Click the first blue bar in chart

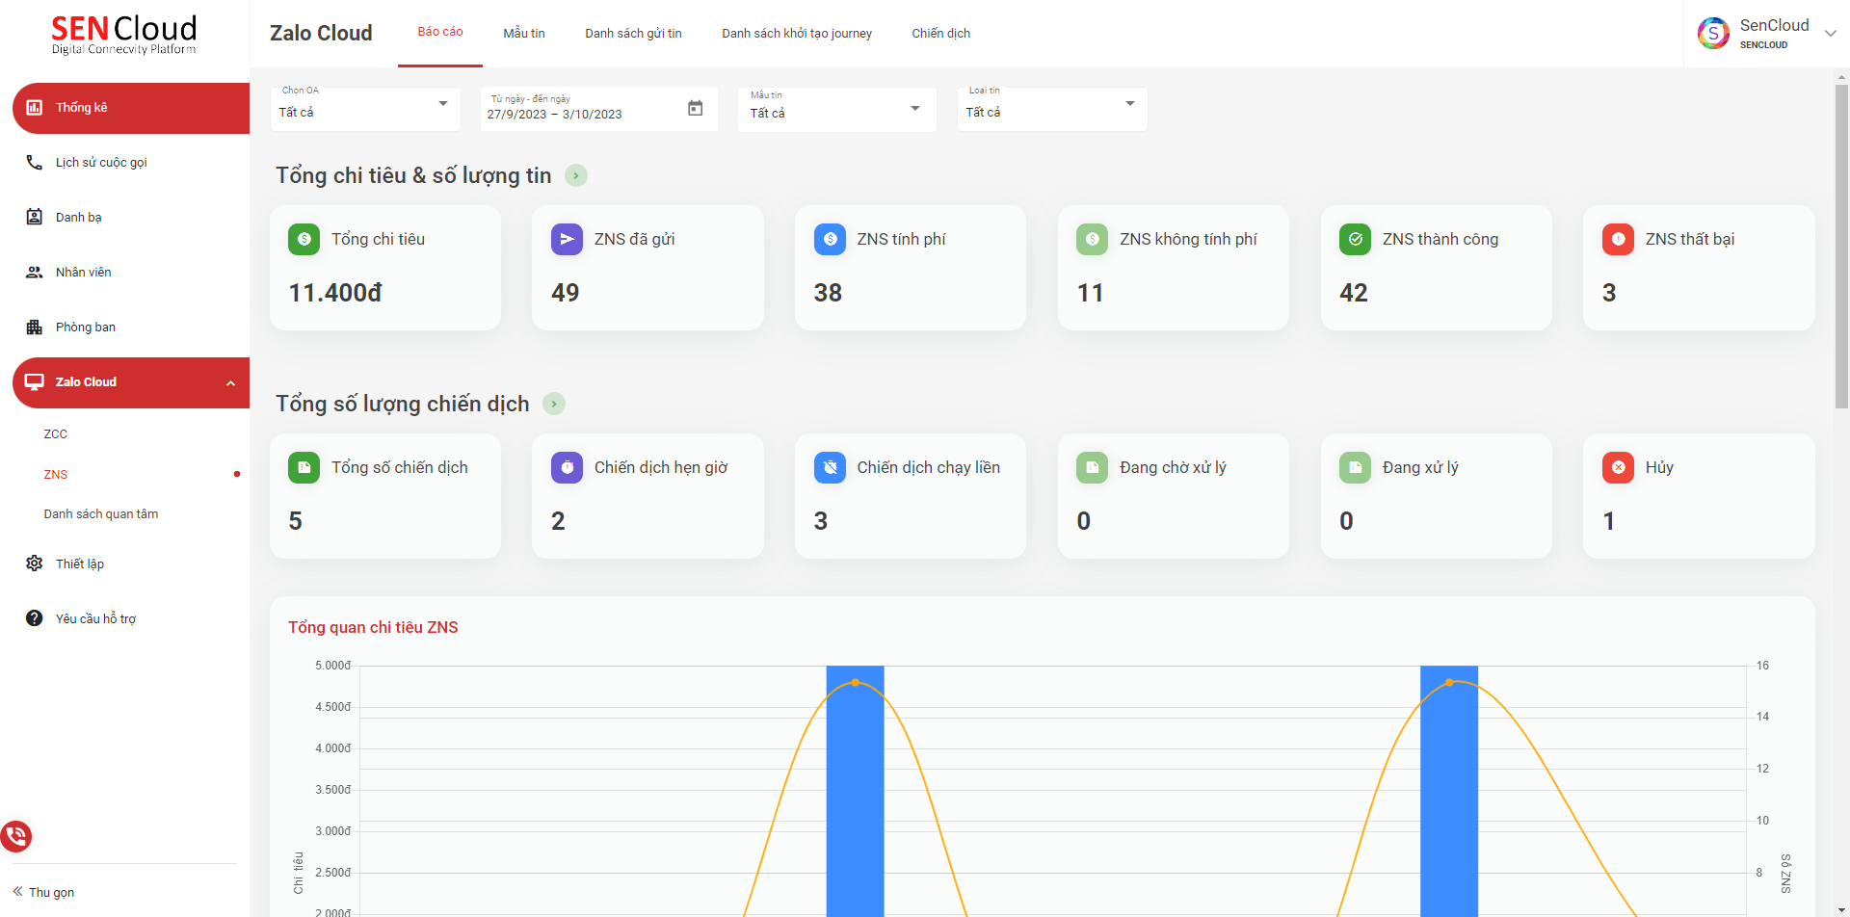855,790
